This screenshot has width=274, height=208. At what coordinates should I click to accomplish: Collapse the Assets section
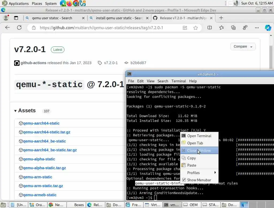(15, 111)
